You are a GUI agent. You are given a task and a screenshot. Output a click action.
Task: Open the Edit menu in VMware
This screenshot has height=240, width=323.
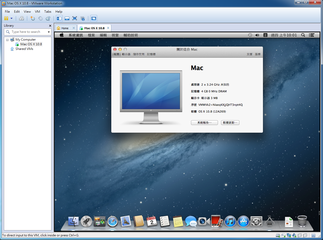(x=17, y=11)
